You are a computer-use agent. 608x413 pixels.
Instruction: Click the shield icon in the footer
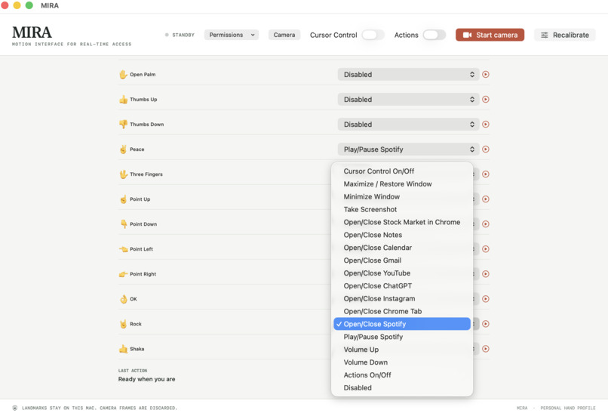(x=15, y=408)
